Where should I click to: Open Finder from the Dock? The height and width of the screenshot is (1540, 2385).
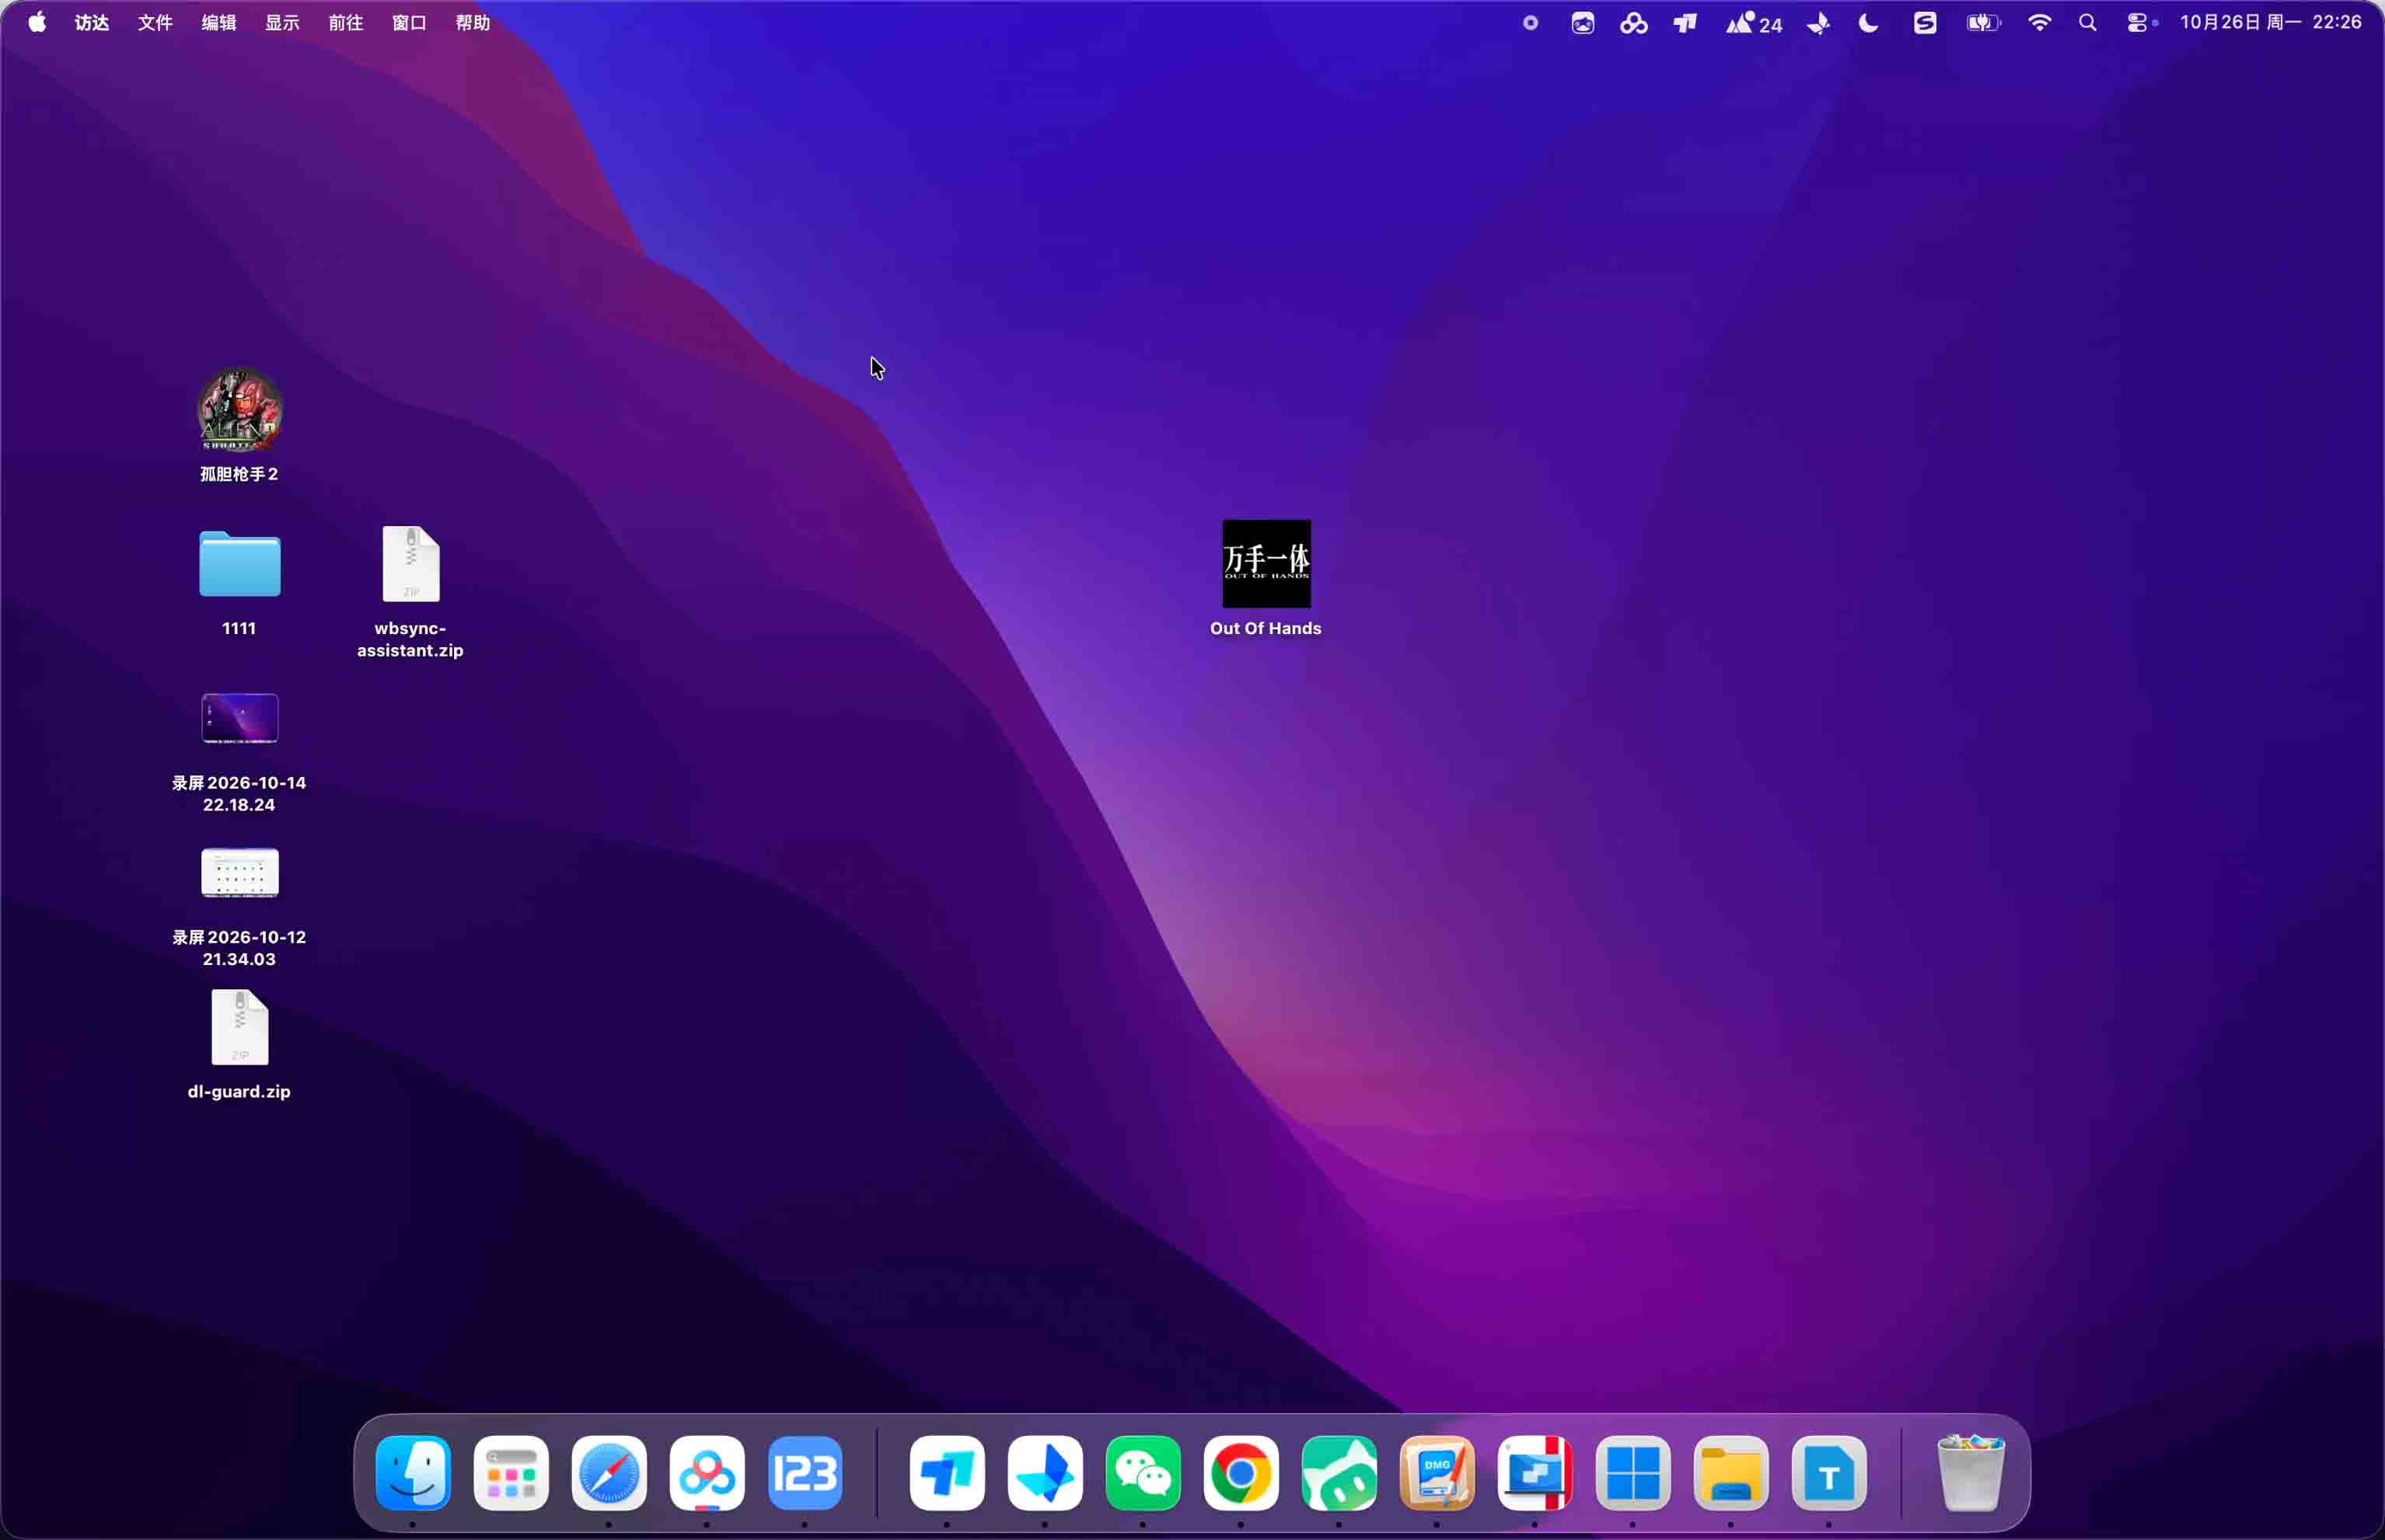point(412,1473)
